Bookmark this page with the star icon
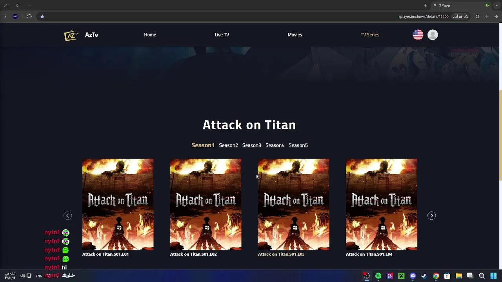This screenshot has height=282, width=502. (x=42, y=16)
